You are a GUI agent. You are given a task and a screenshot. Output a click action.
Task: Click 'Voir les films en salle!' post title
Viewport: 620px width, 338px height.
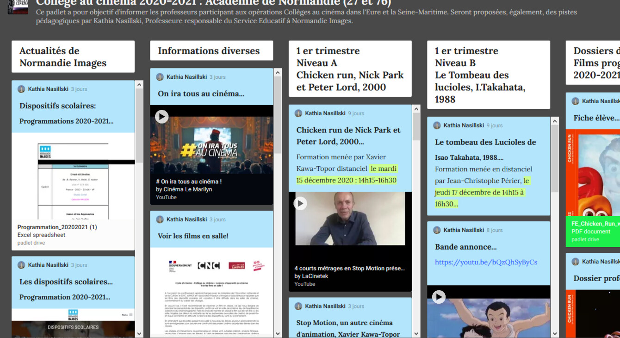(193, 236)
